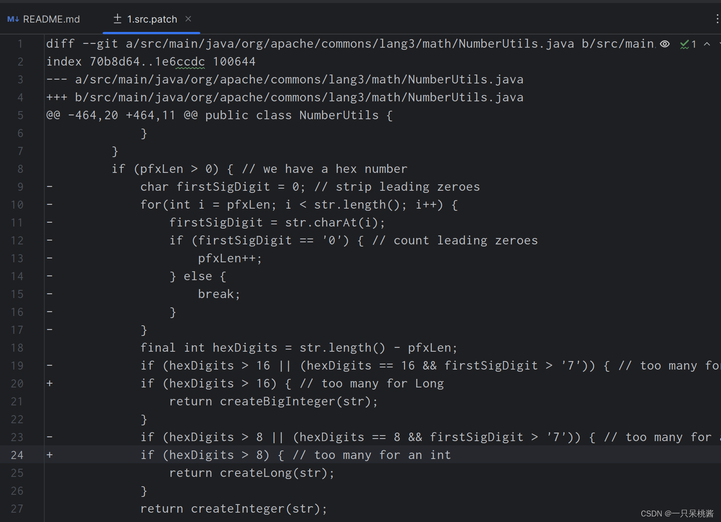Click line number 27 in the gutter
The width and height of the screenshot is (721, 522).
coord(17,509)
